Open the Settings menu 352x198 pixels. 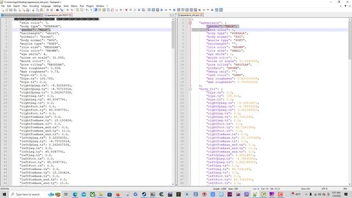(57, 6)
